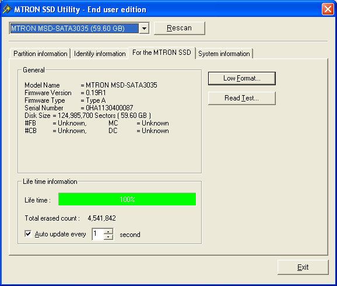Click the Total erased count value 4,541,842

click(101, 218)
